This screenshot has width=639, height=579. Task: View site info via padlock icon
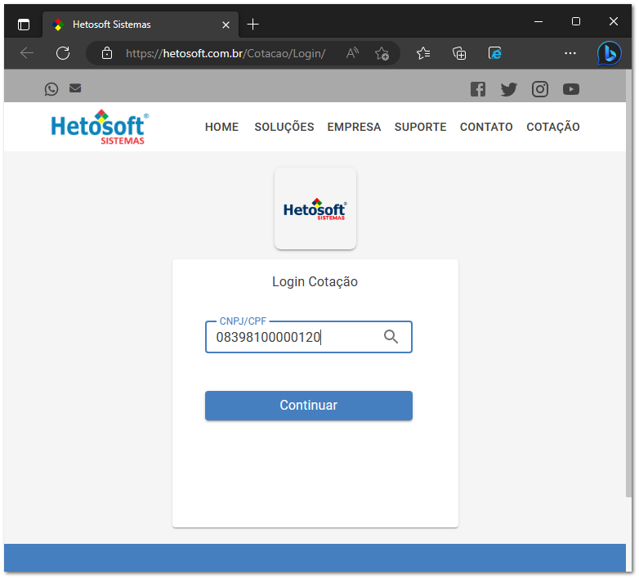pyautogui.click(x=107, y=53)
